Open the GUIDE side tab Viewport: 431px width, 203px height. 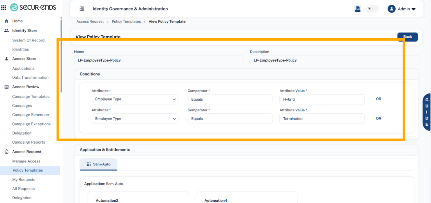pos(426,112)
